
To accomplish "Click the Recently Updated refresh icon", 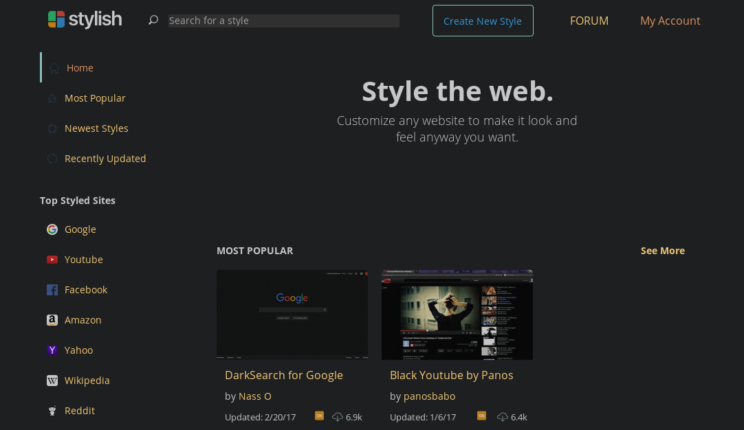I will coord(52,159).
